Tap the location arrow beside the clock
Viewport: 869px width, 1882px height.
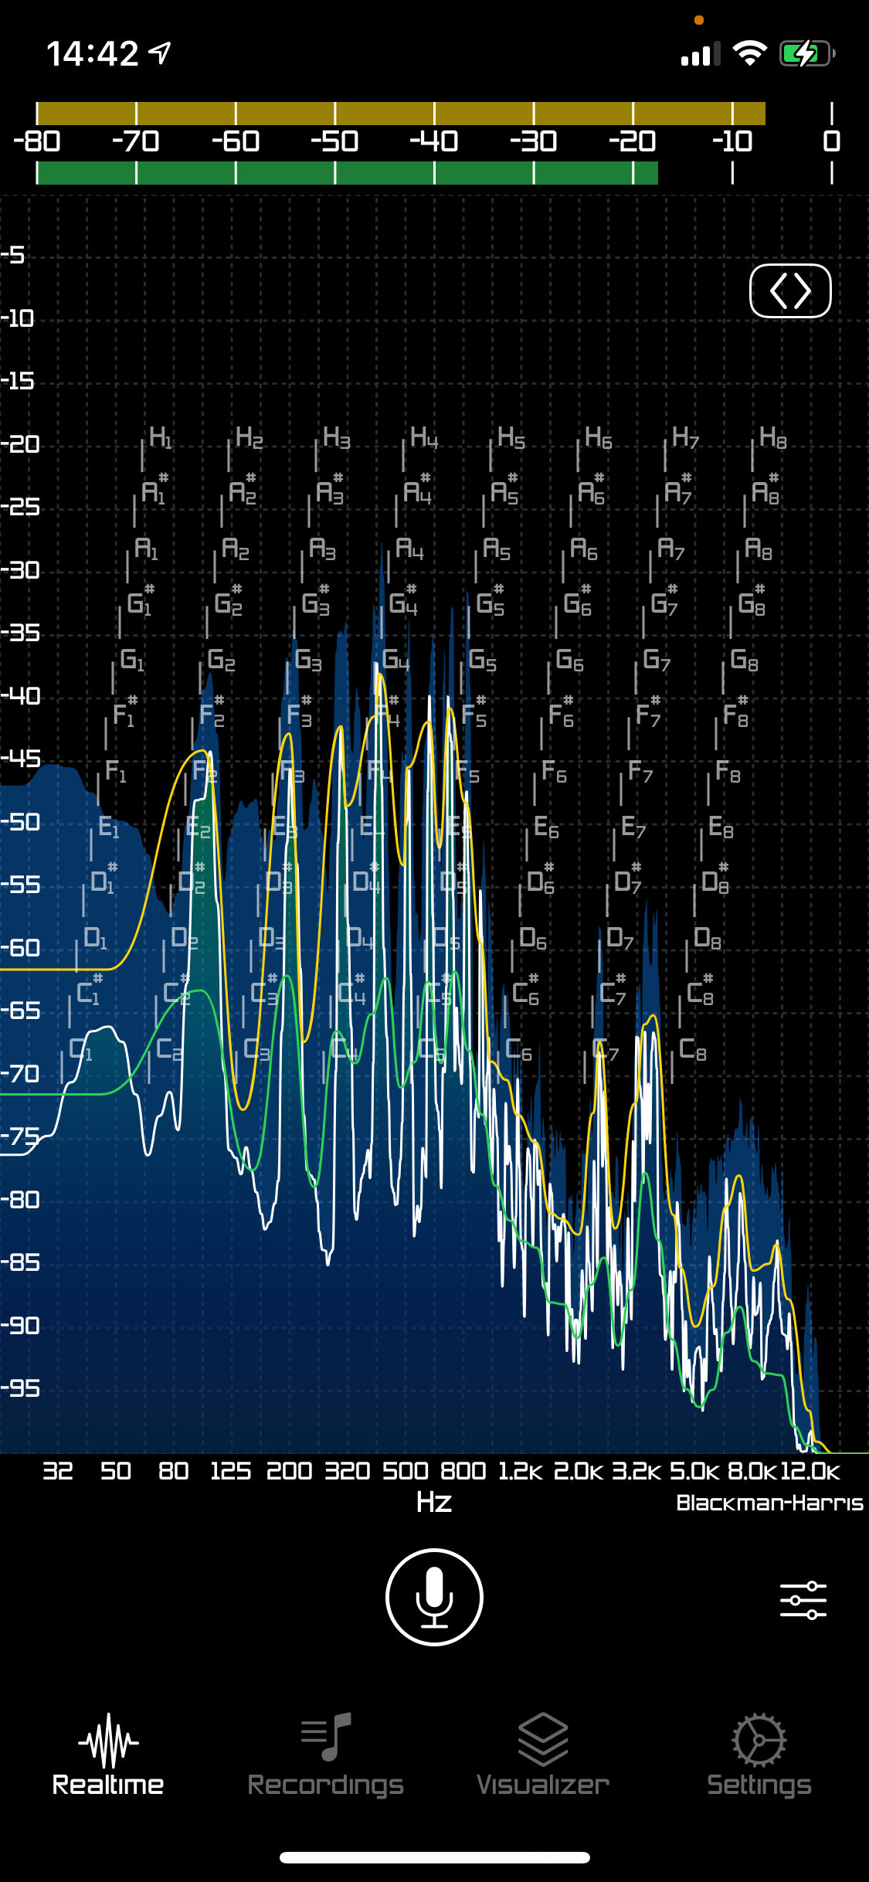pos(160,53)
